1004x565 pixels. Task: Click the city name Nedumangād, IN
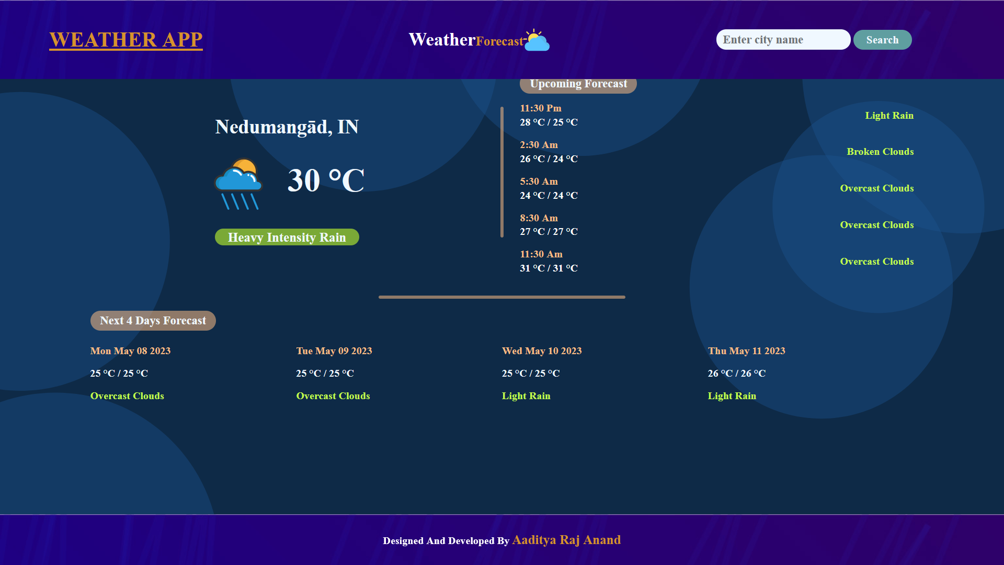287,127
